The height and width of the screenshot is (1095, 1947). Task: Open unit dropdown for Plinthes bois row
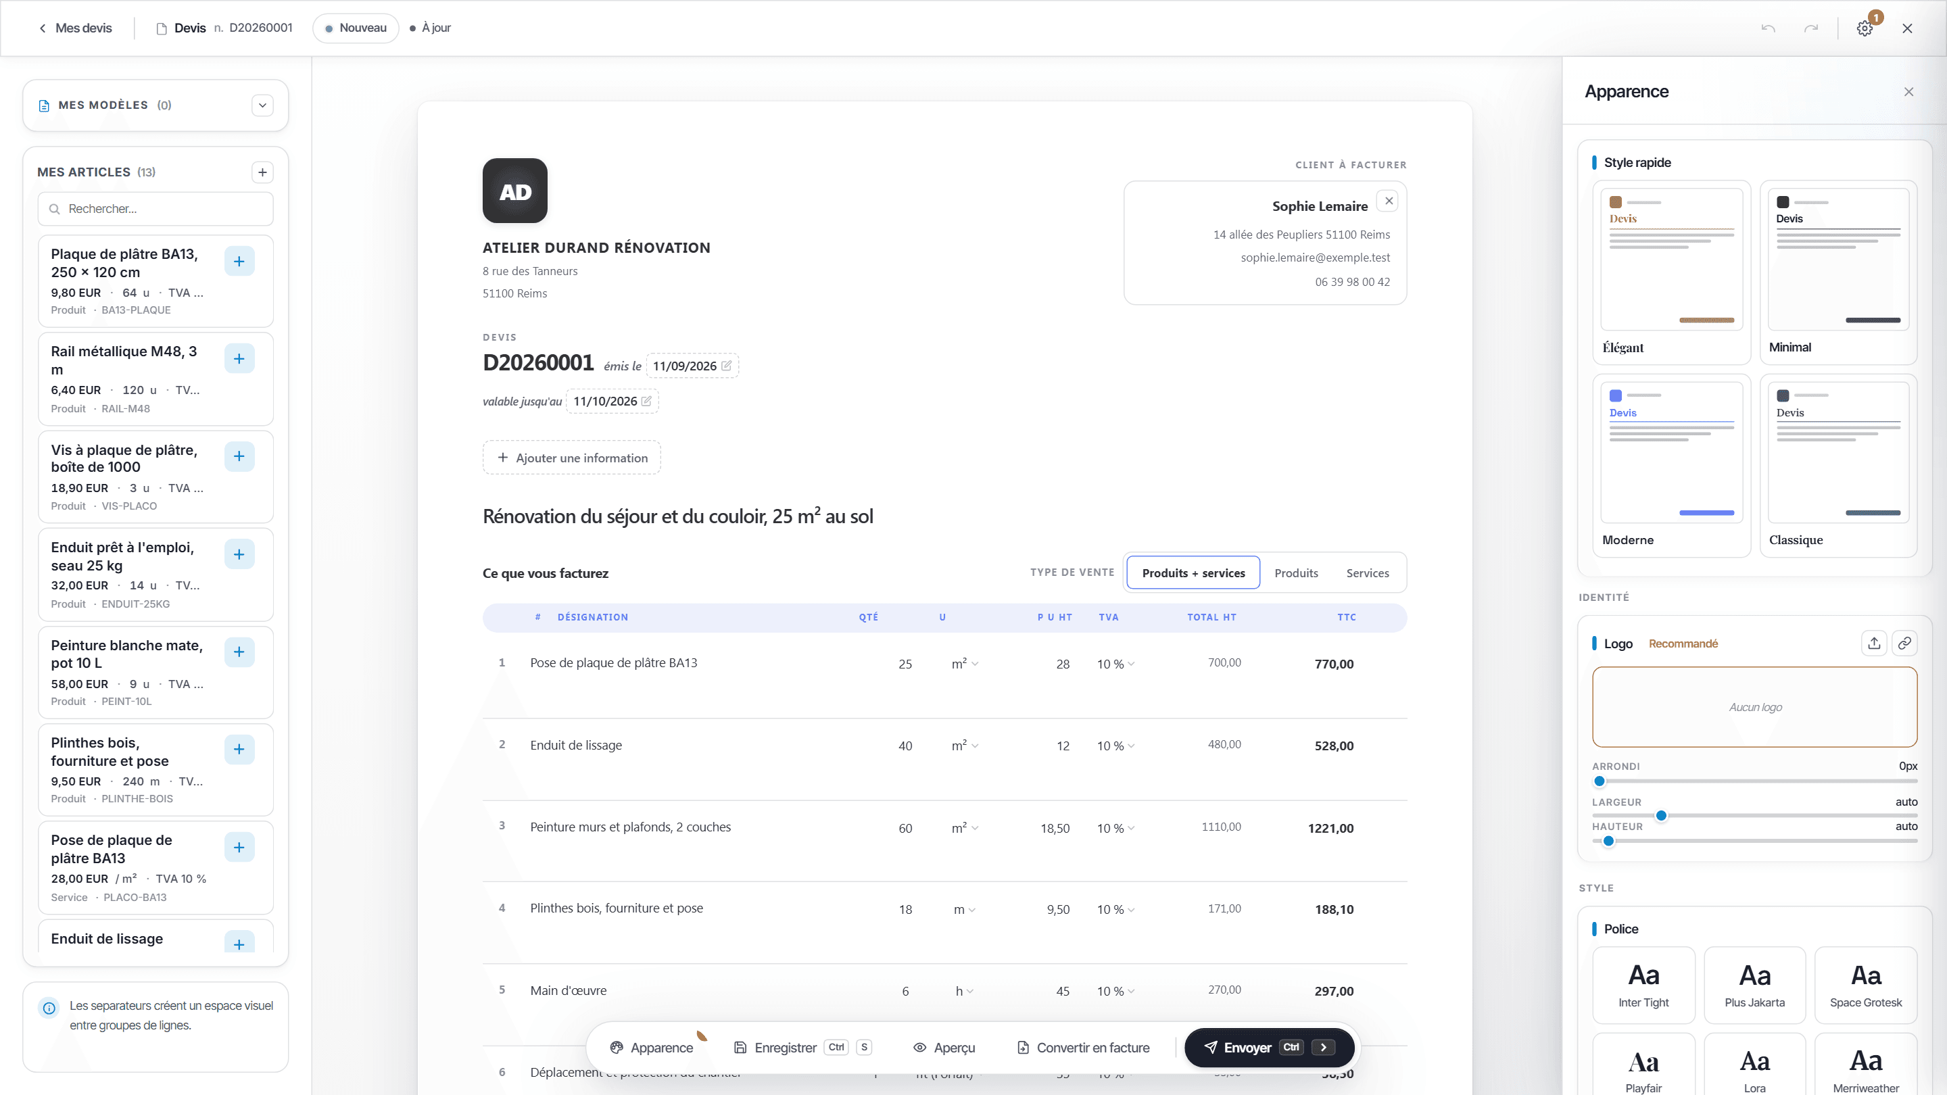(x=965, y=910)
